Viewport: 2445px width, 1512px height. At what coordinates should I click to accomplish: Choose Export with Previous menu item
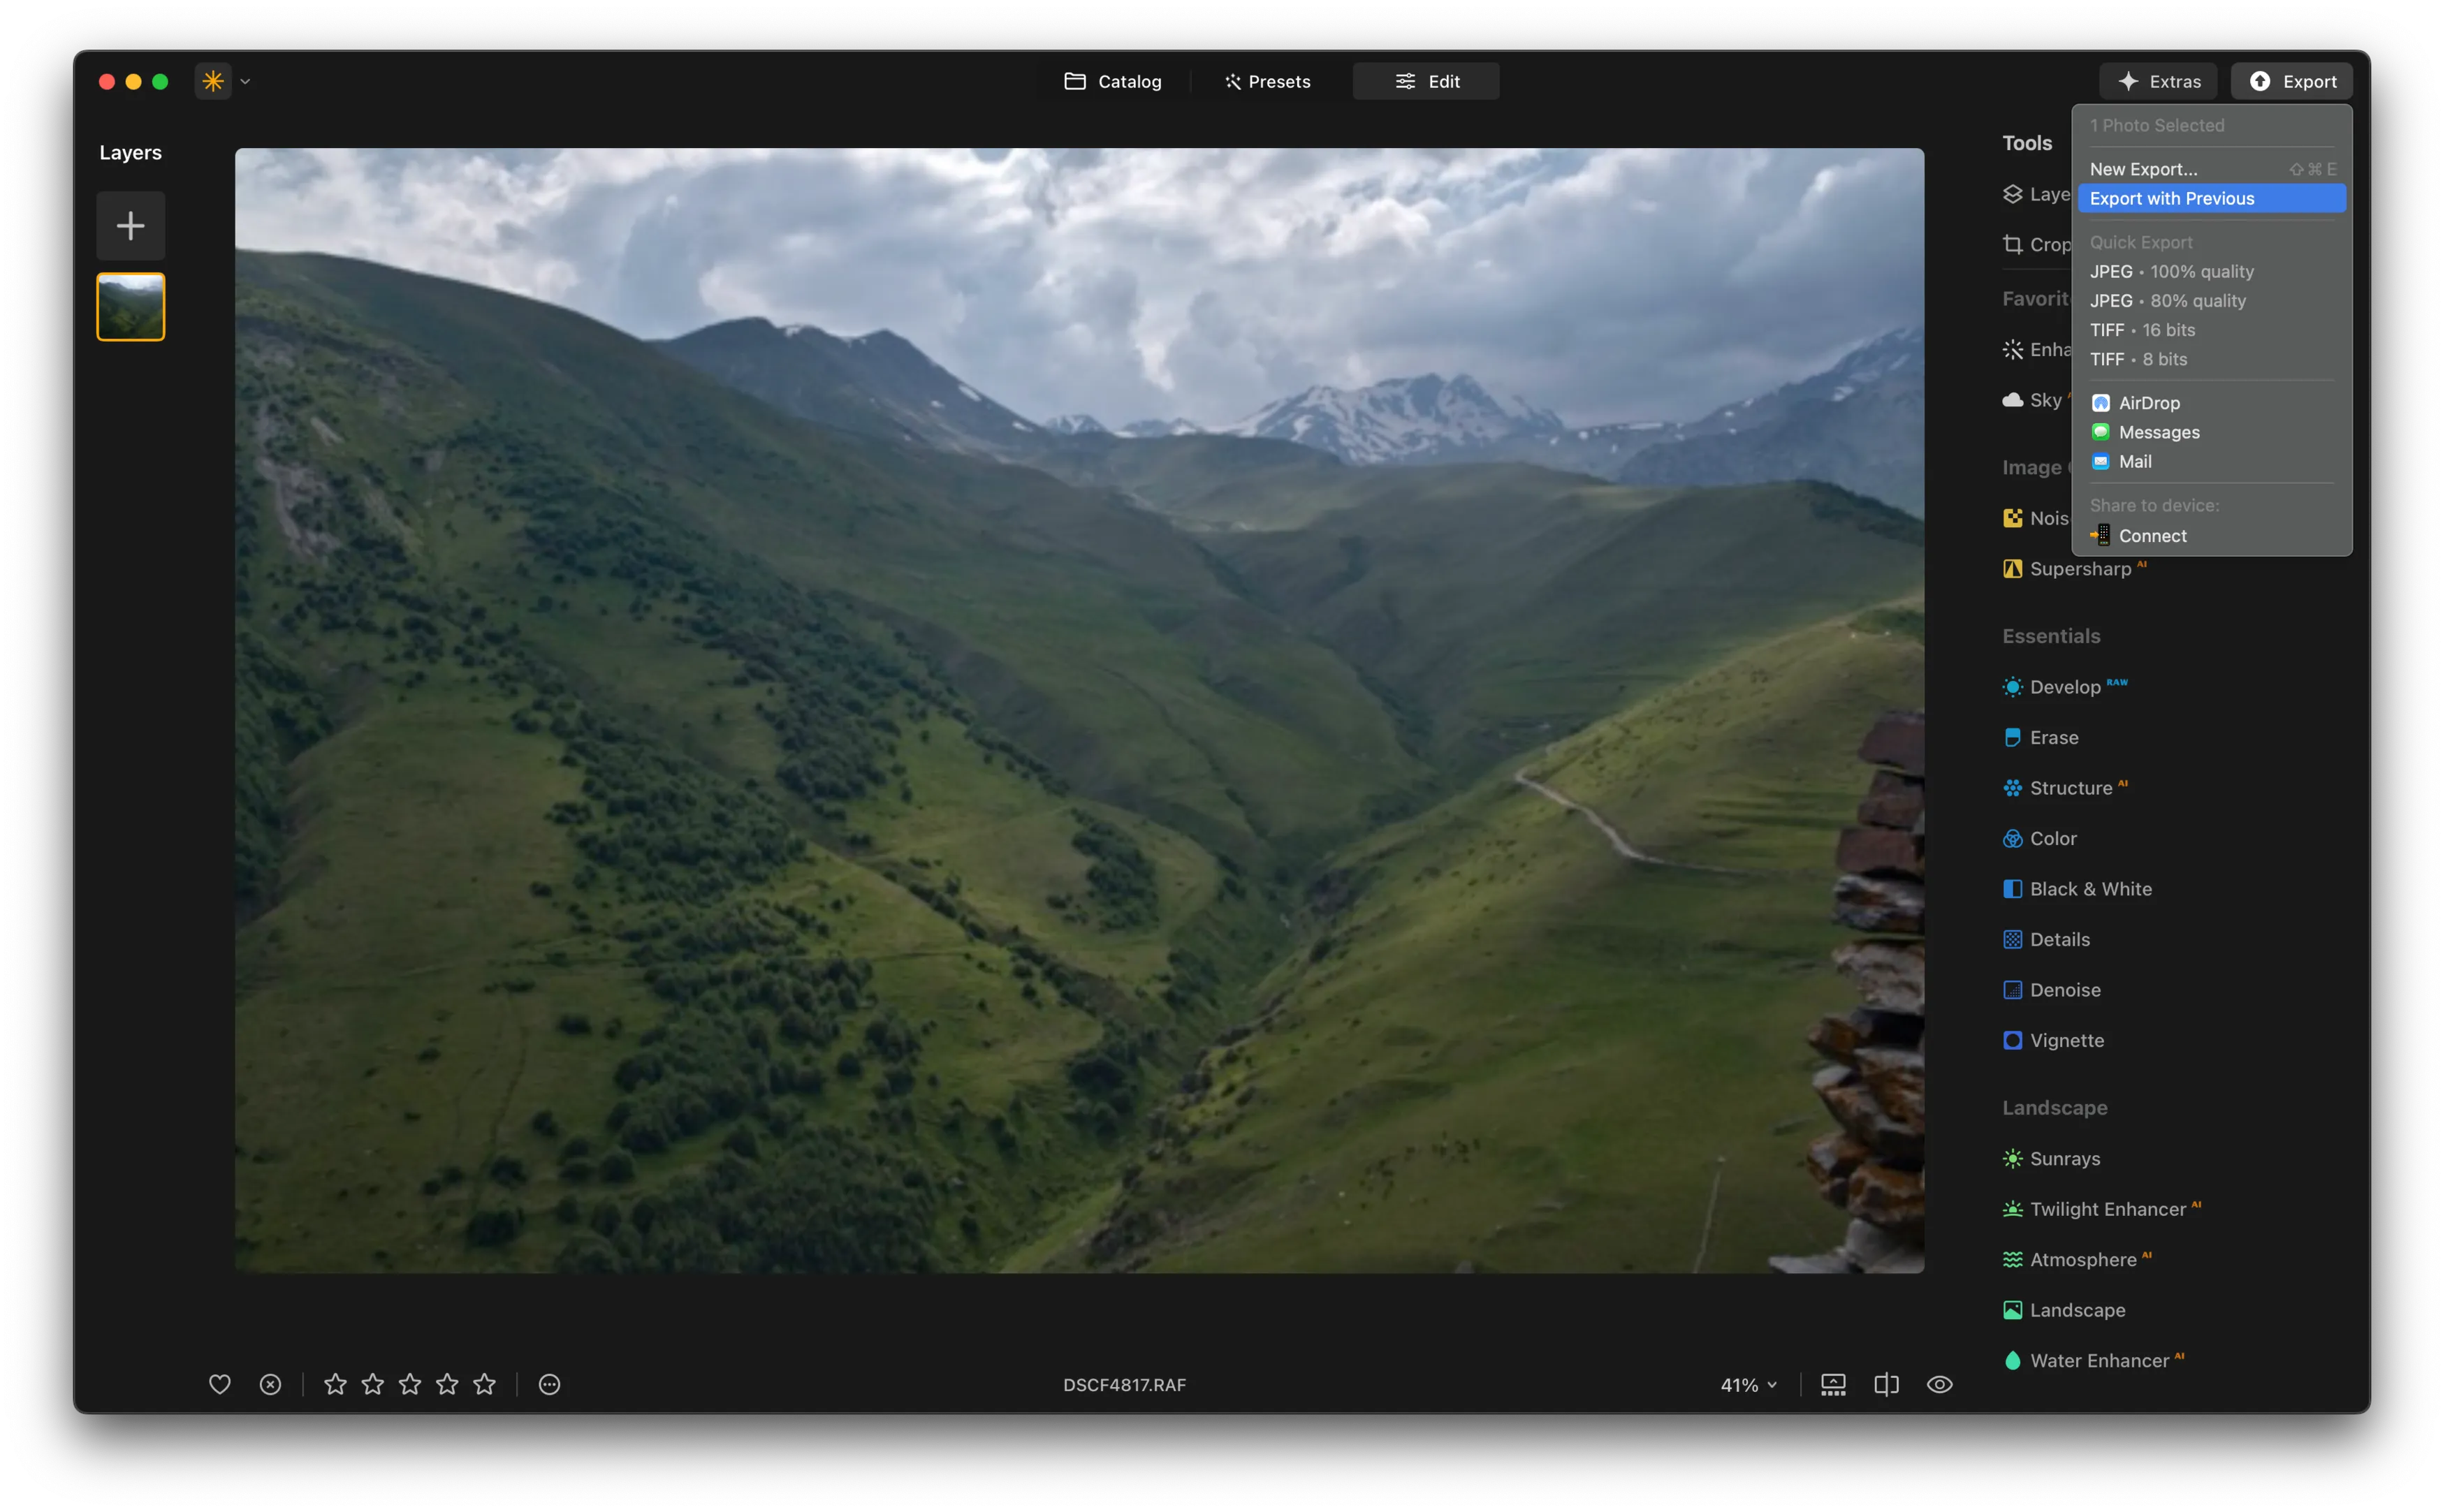pos(2171,198)
